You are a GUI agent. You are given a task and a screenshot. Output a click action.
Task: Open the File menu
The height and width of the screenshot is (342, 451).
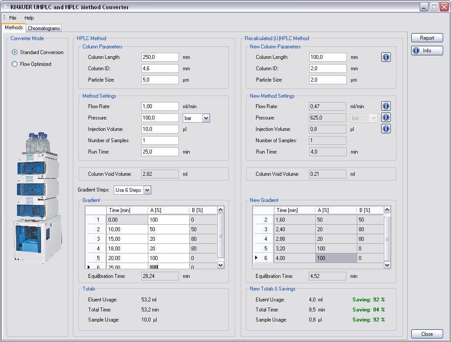pyautogui.click(x=13, y=18)
